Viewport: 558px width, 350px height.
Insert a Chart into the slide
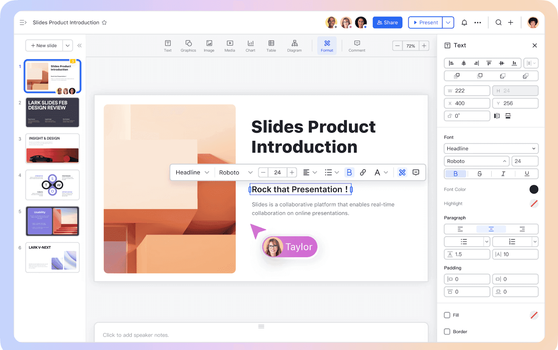[250, 46]
